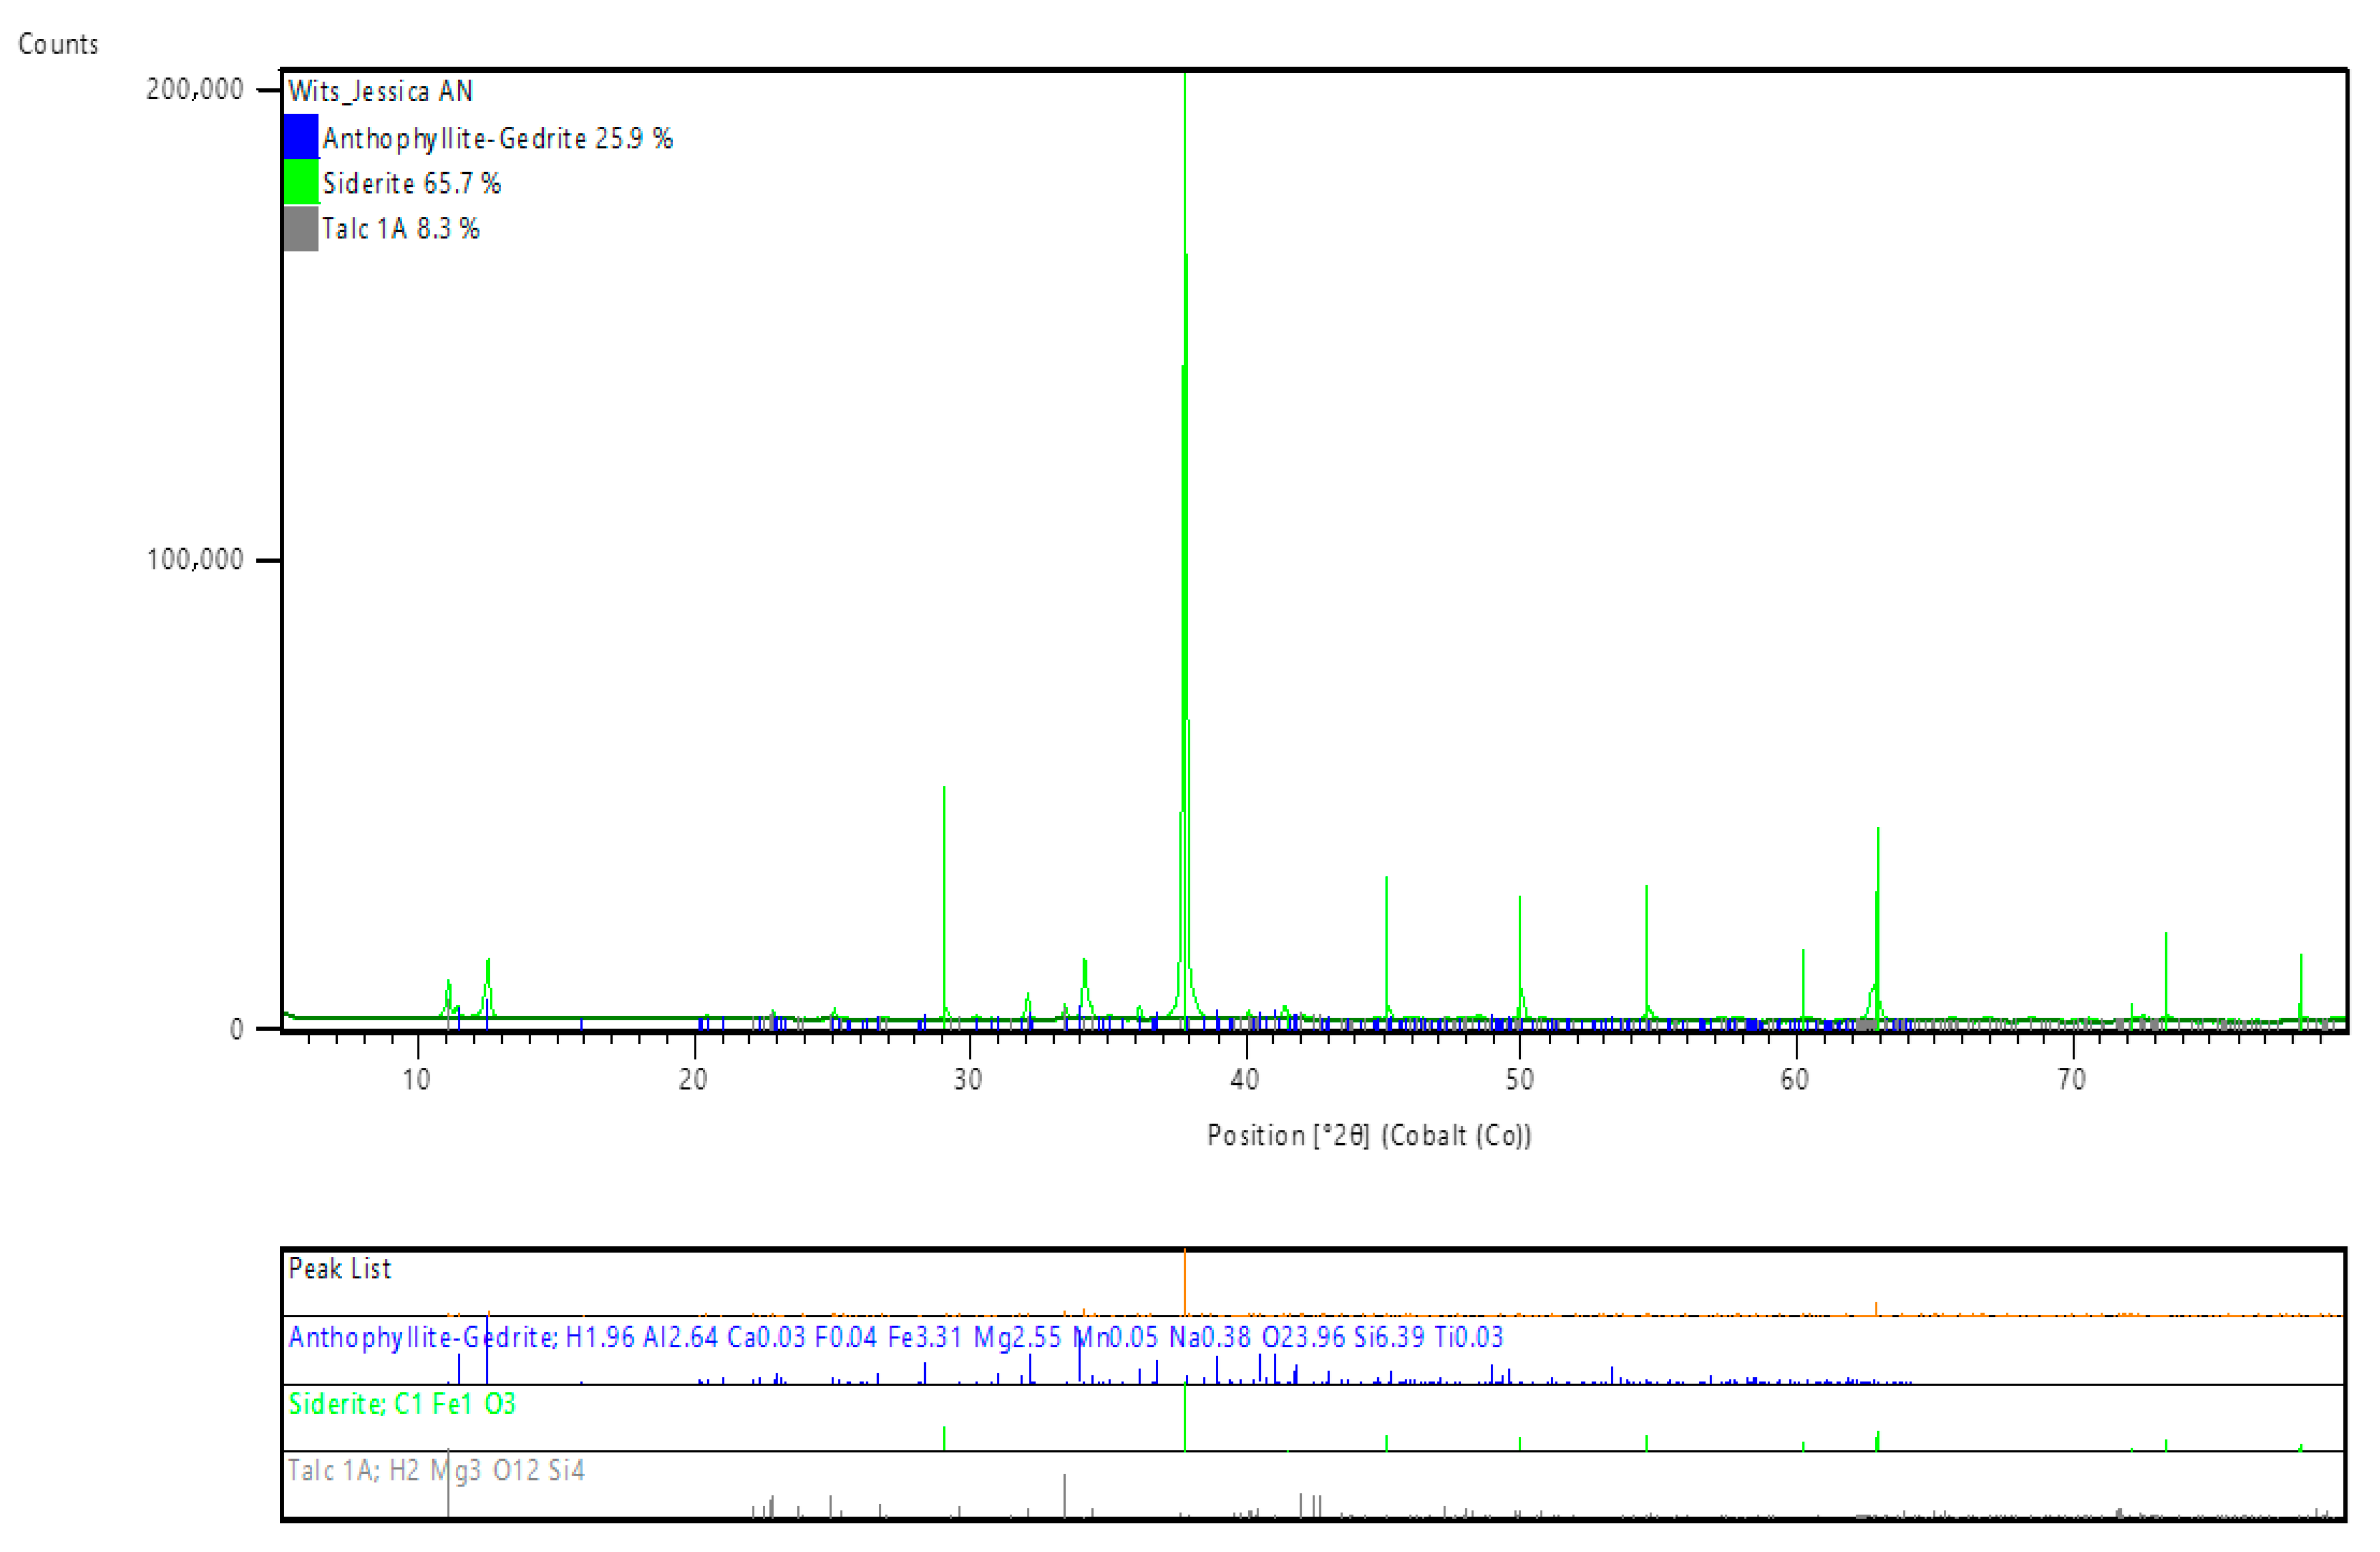Select the legend text 'Talc 1A 8.3 %'
Screen dimensions: 2380x1552
pos(400,228)
